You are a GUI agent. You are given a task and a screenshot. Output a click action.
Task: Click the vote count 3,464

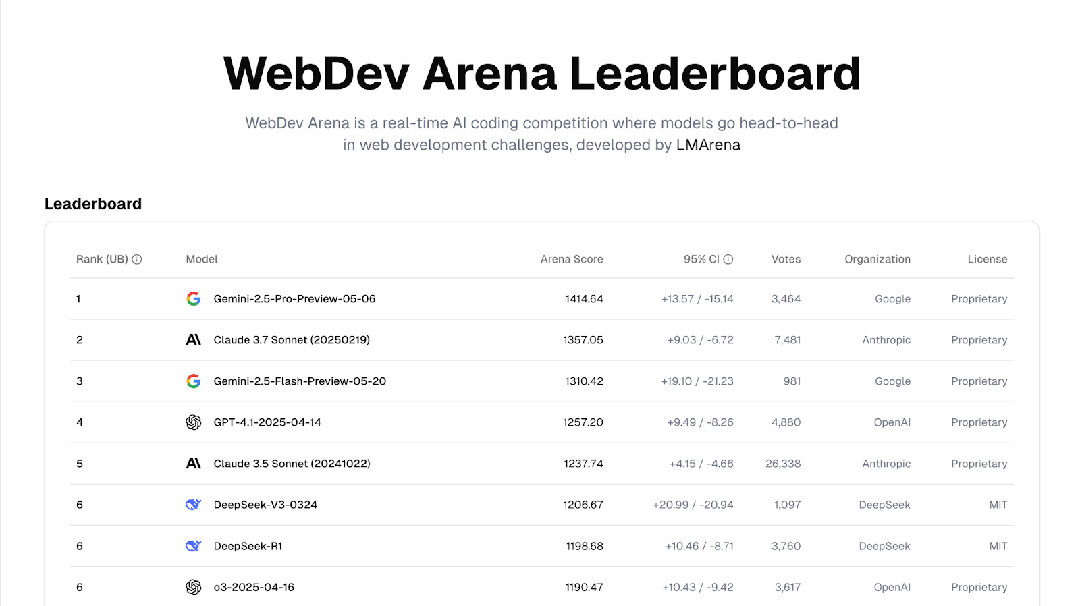pyautogui.click(x=786, y=299)
